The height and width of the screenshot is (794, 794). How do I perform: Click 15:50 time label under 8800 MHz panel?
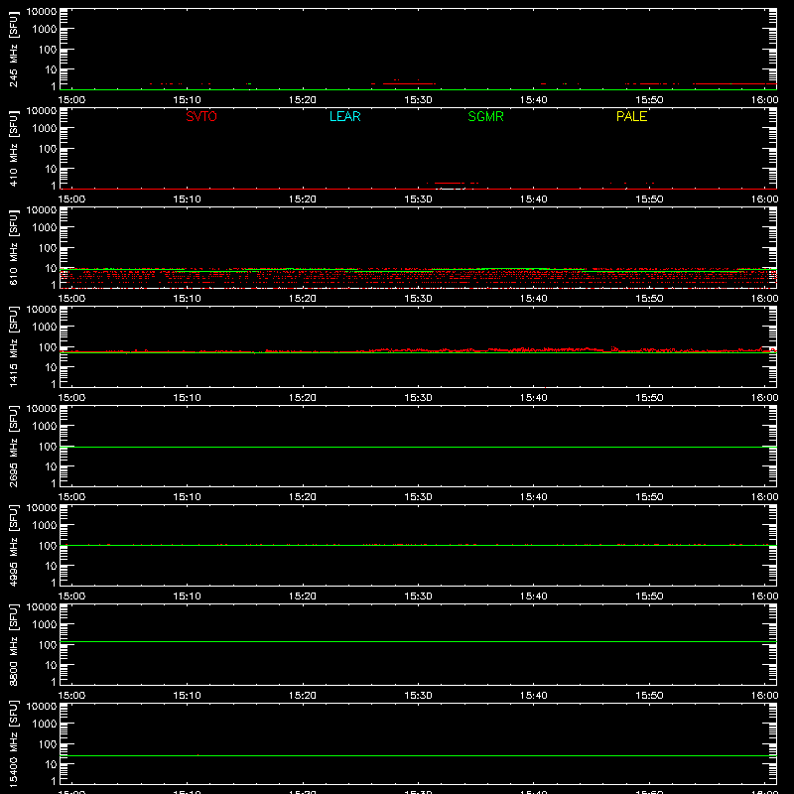pyautogui.click(x=649, y=696)
